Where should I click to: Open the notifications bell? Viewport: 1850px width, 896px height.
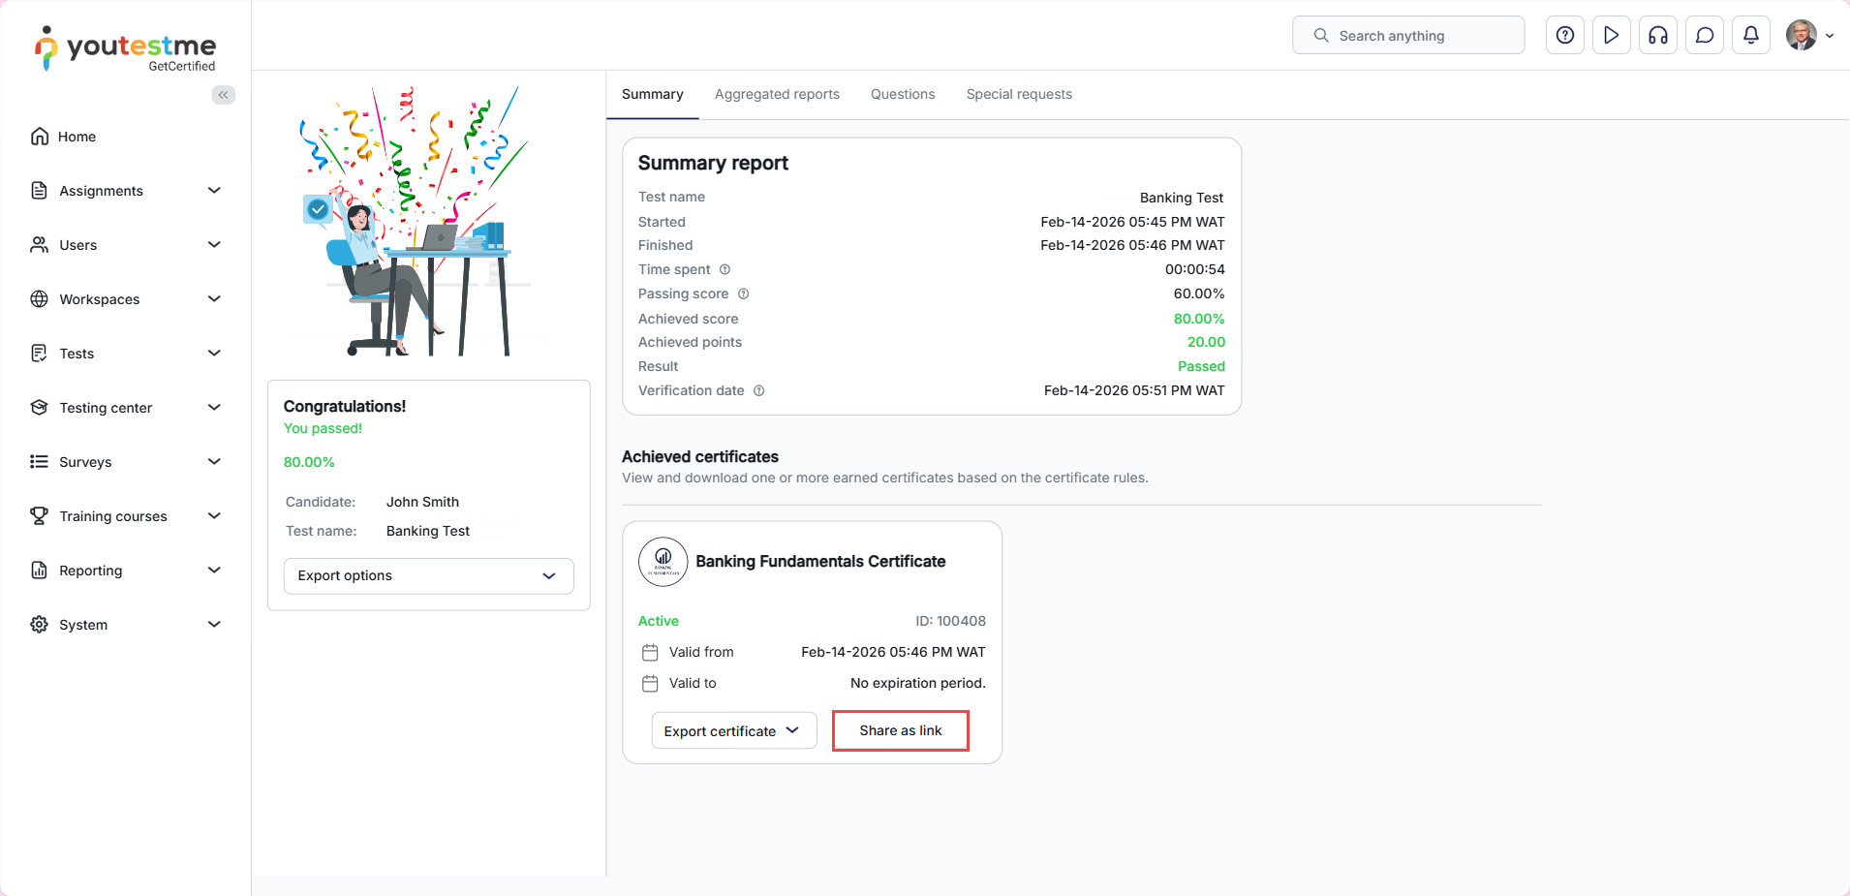tap(1750, 36)
